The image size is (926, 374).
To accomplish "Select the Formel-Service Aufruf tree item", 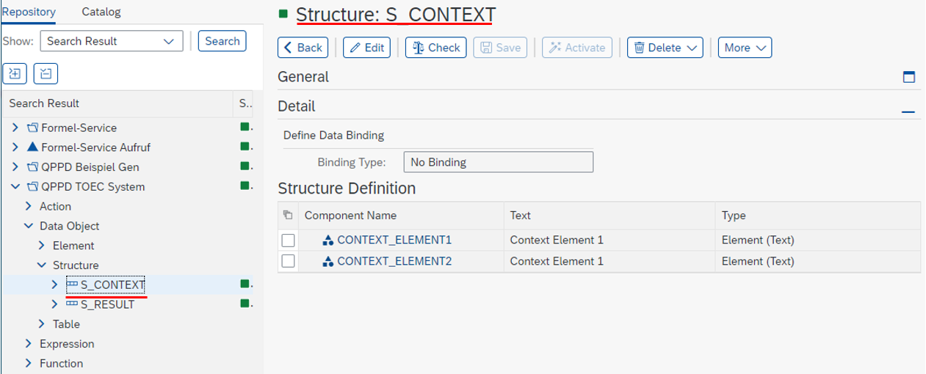I will pos(95,147).
